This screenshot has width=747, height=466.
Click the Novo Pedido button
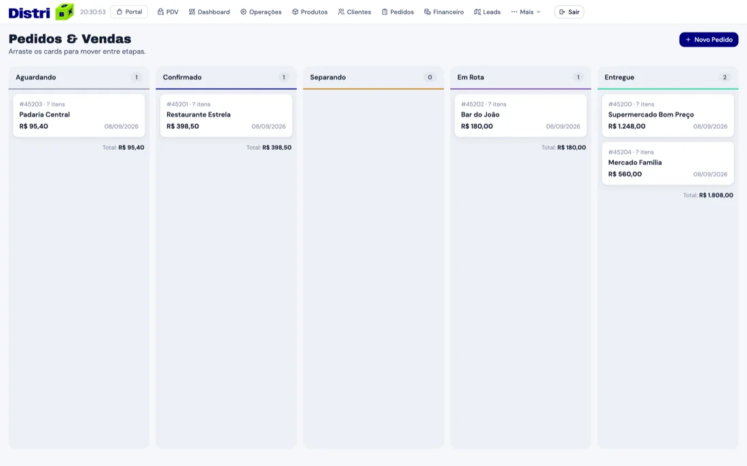pyautogui.click(x=709, y=39)
